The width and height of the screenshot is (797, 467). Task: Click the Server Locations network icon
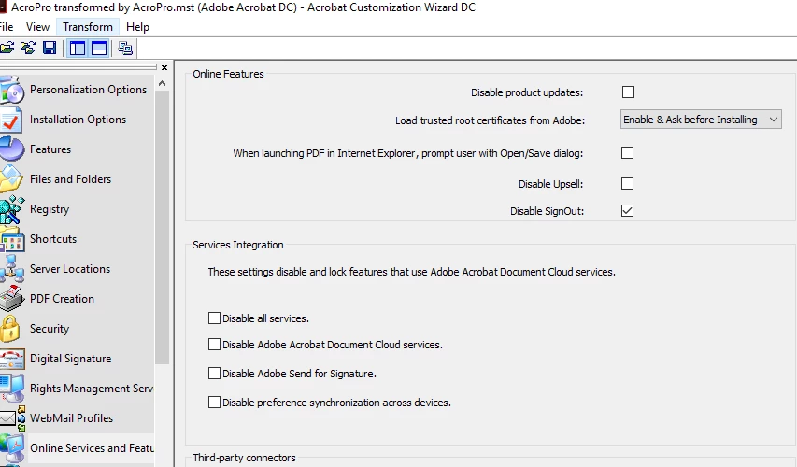pos(12,269)
